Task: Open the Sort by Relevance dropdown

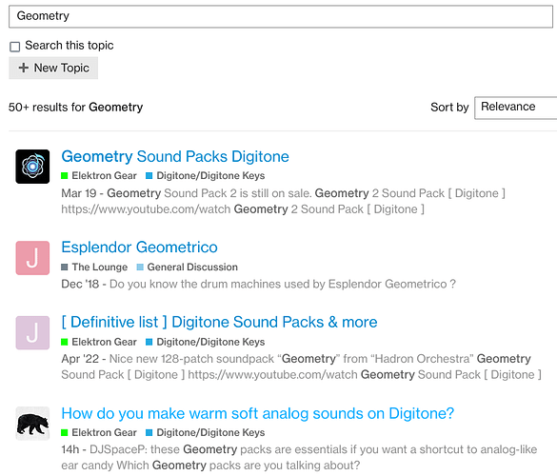Action: pos(516,108)
